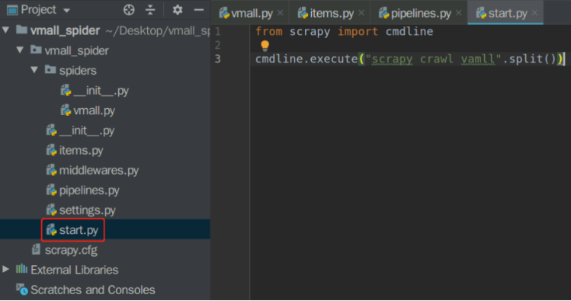This screenshot has width=571, height=301.
Task: Open the Project view dropdown
Action: (x=66, y=11)
